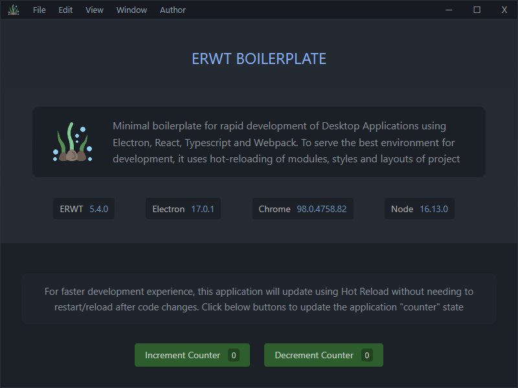Click the ERWT 5.4.0 version badge
The height and width of the screenshot is (388, 518).
click(x=84, y=209)
